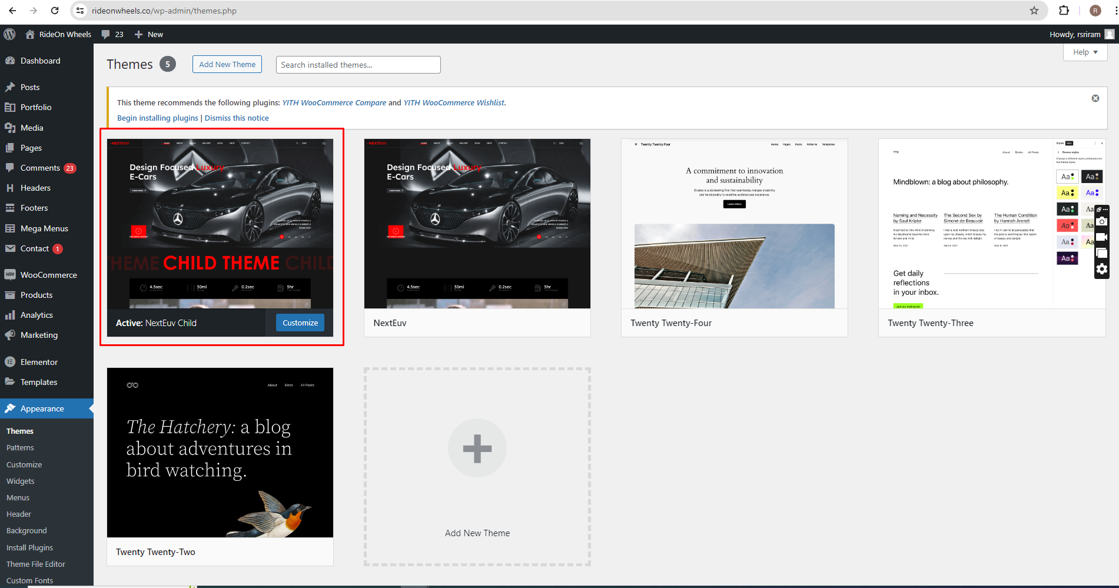Click the Mega Menus sidebar icon
Viewport: 1119px width, 588px height.
pyautogui.click(x=10, y=228)
